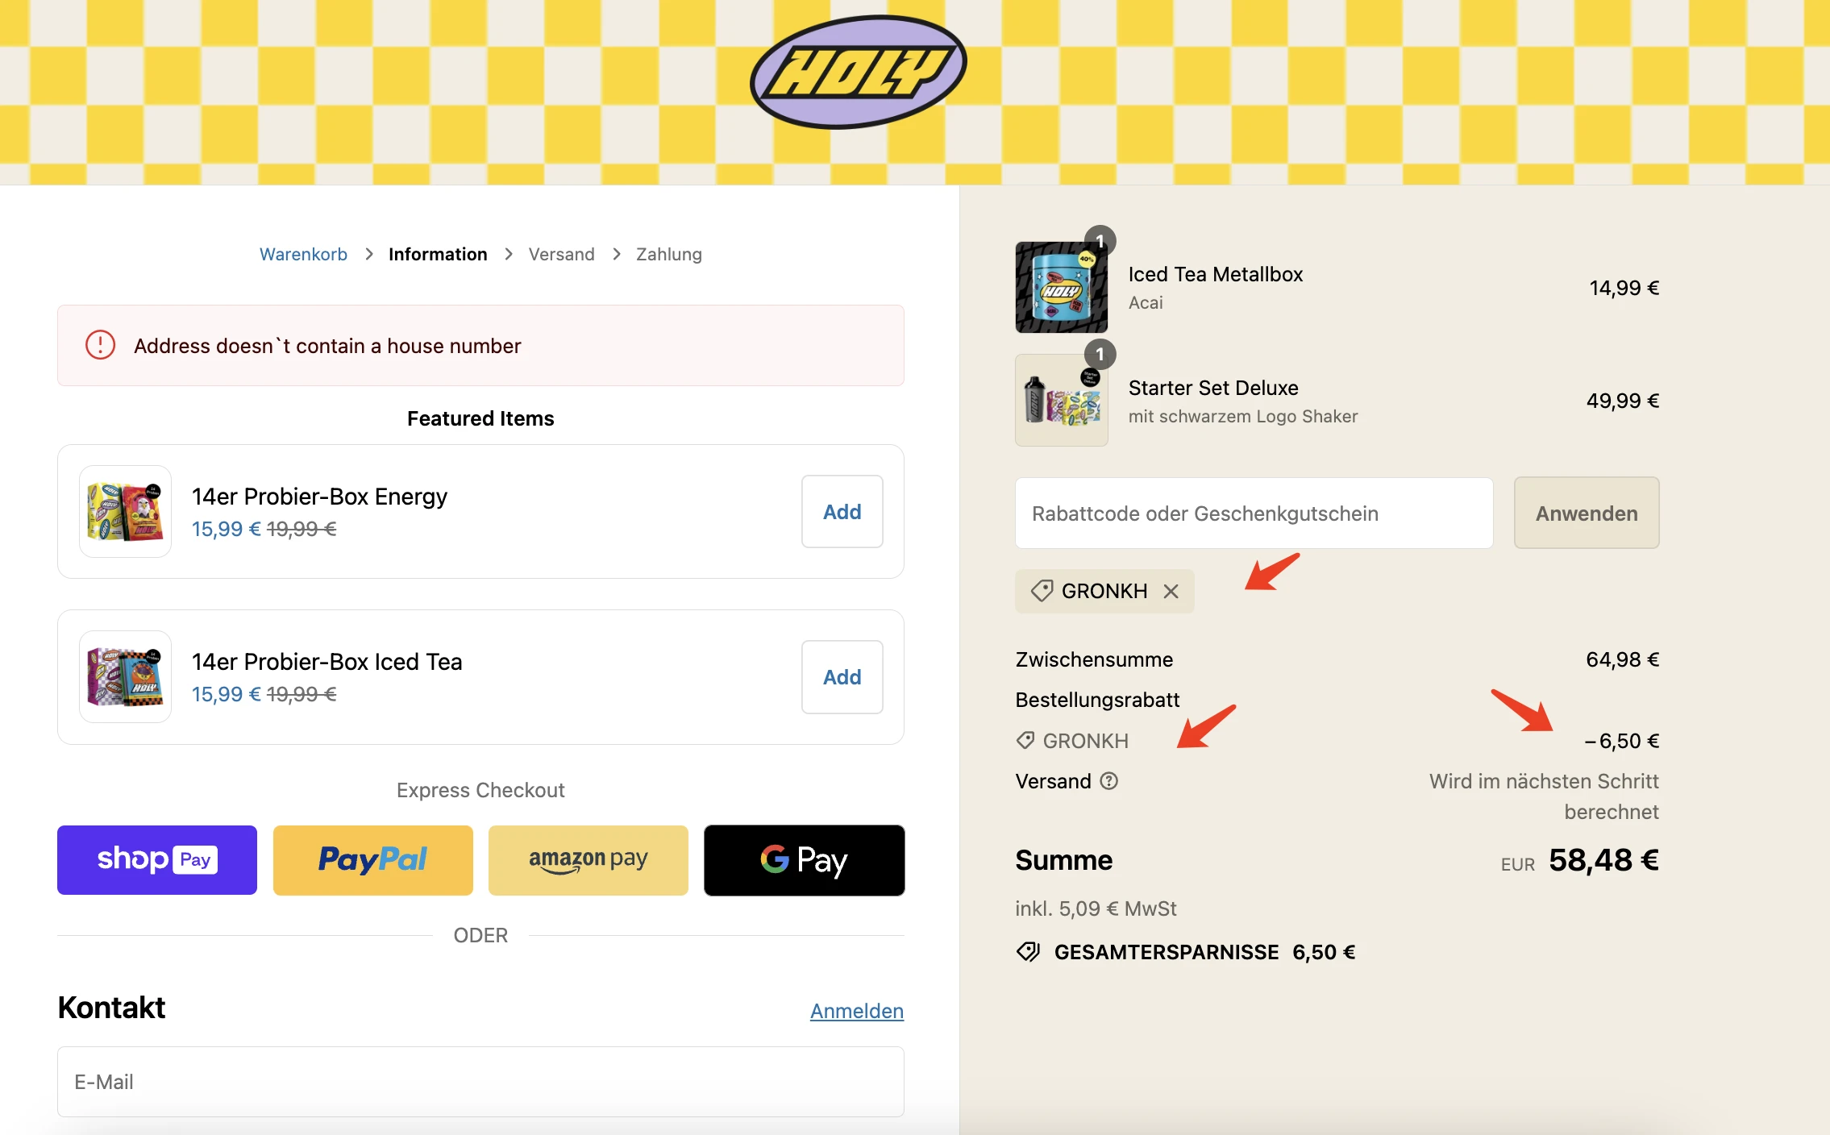
Task: Click the red error alert icon
Action: 101,345
